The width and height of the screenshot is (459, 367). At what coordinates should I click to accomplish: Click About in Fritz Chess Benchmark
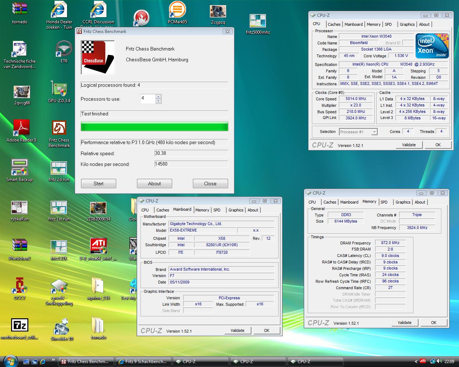point(155,183)
